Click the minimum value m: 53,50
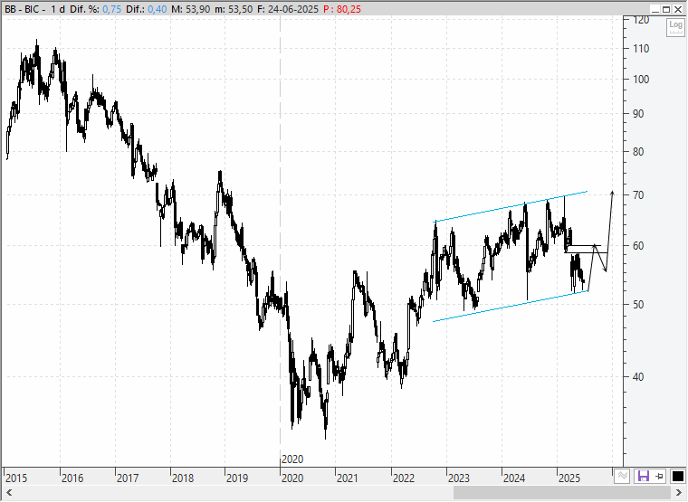This screenshot has height=502, width=688. (x=234, y=9)
